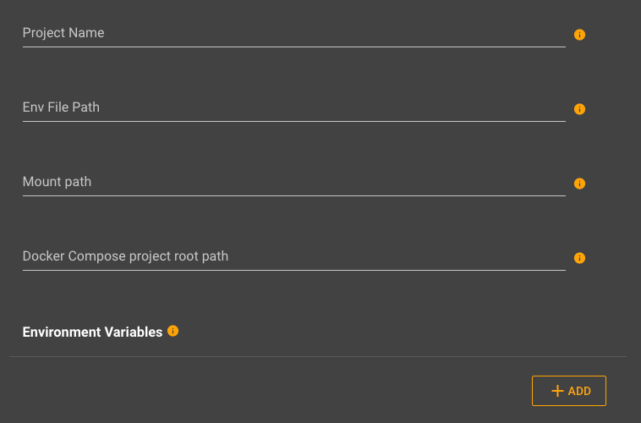Focus the Docker Compose project root path field
The width and height of the screenshot is (641, 423).
click(294, 257)
